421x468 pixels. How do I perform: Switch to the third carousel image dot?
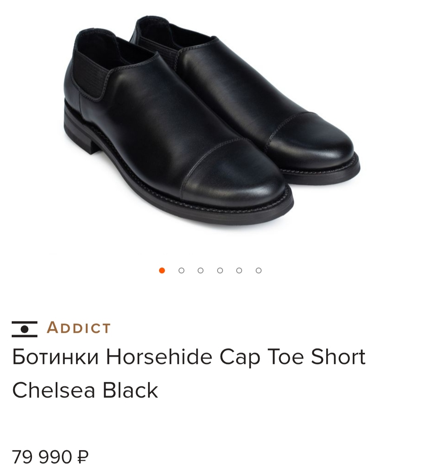200,271
